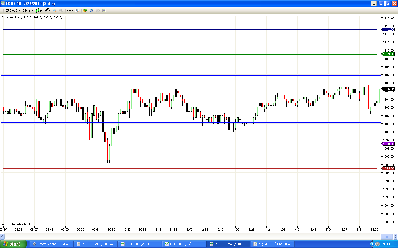398x248 pixels.
Task: Click the 1114.00 price axis label
Action: point(388,18)
